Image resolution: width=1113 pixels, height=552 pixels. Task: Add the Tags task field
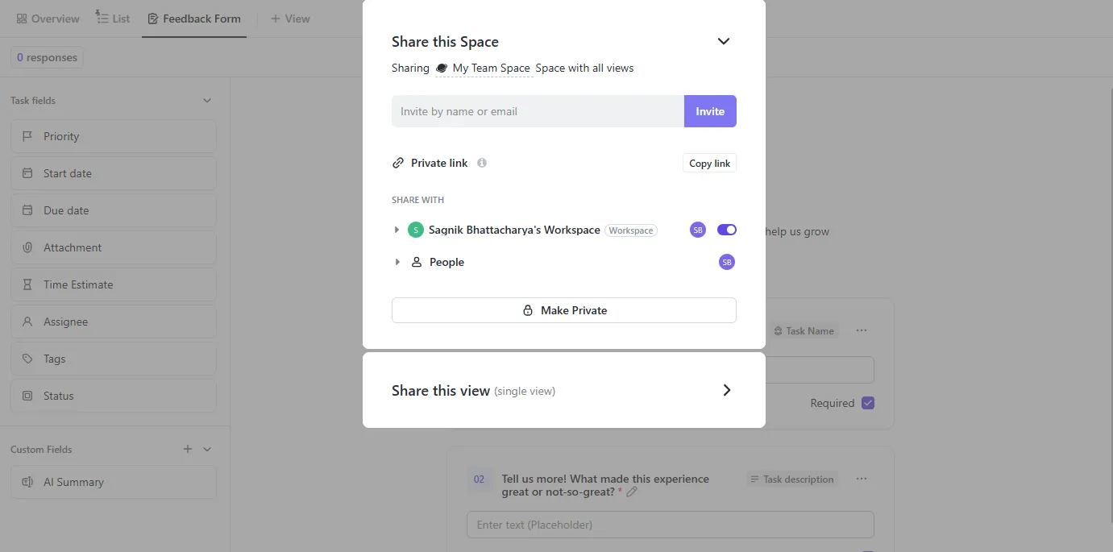pyautogui.click(x=114, y=359)
